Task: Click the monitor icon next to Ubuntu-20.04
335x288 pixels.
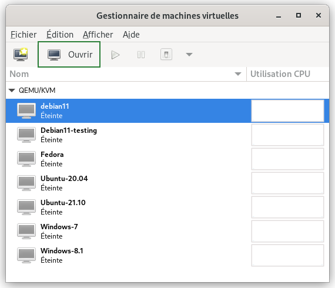Action: pyautogui.click(x=26, y=183)
